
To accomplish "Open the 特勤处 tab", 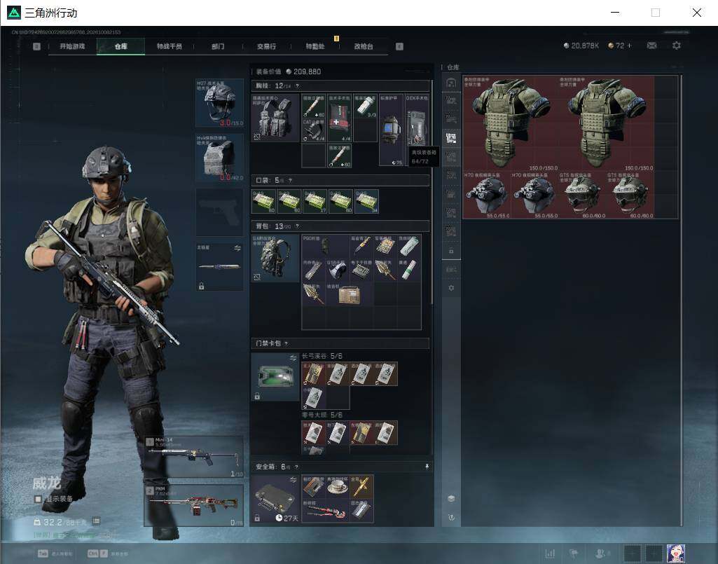I will point(315,46).
